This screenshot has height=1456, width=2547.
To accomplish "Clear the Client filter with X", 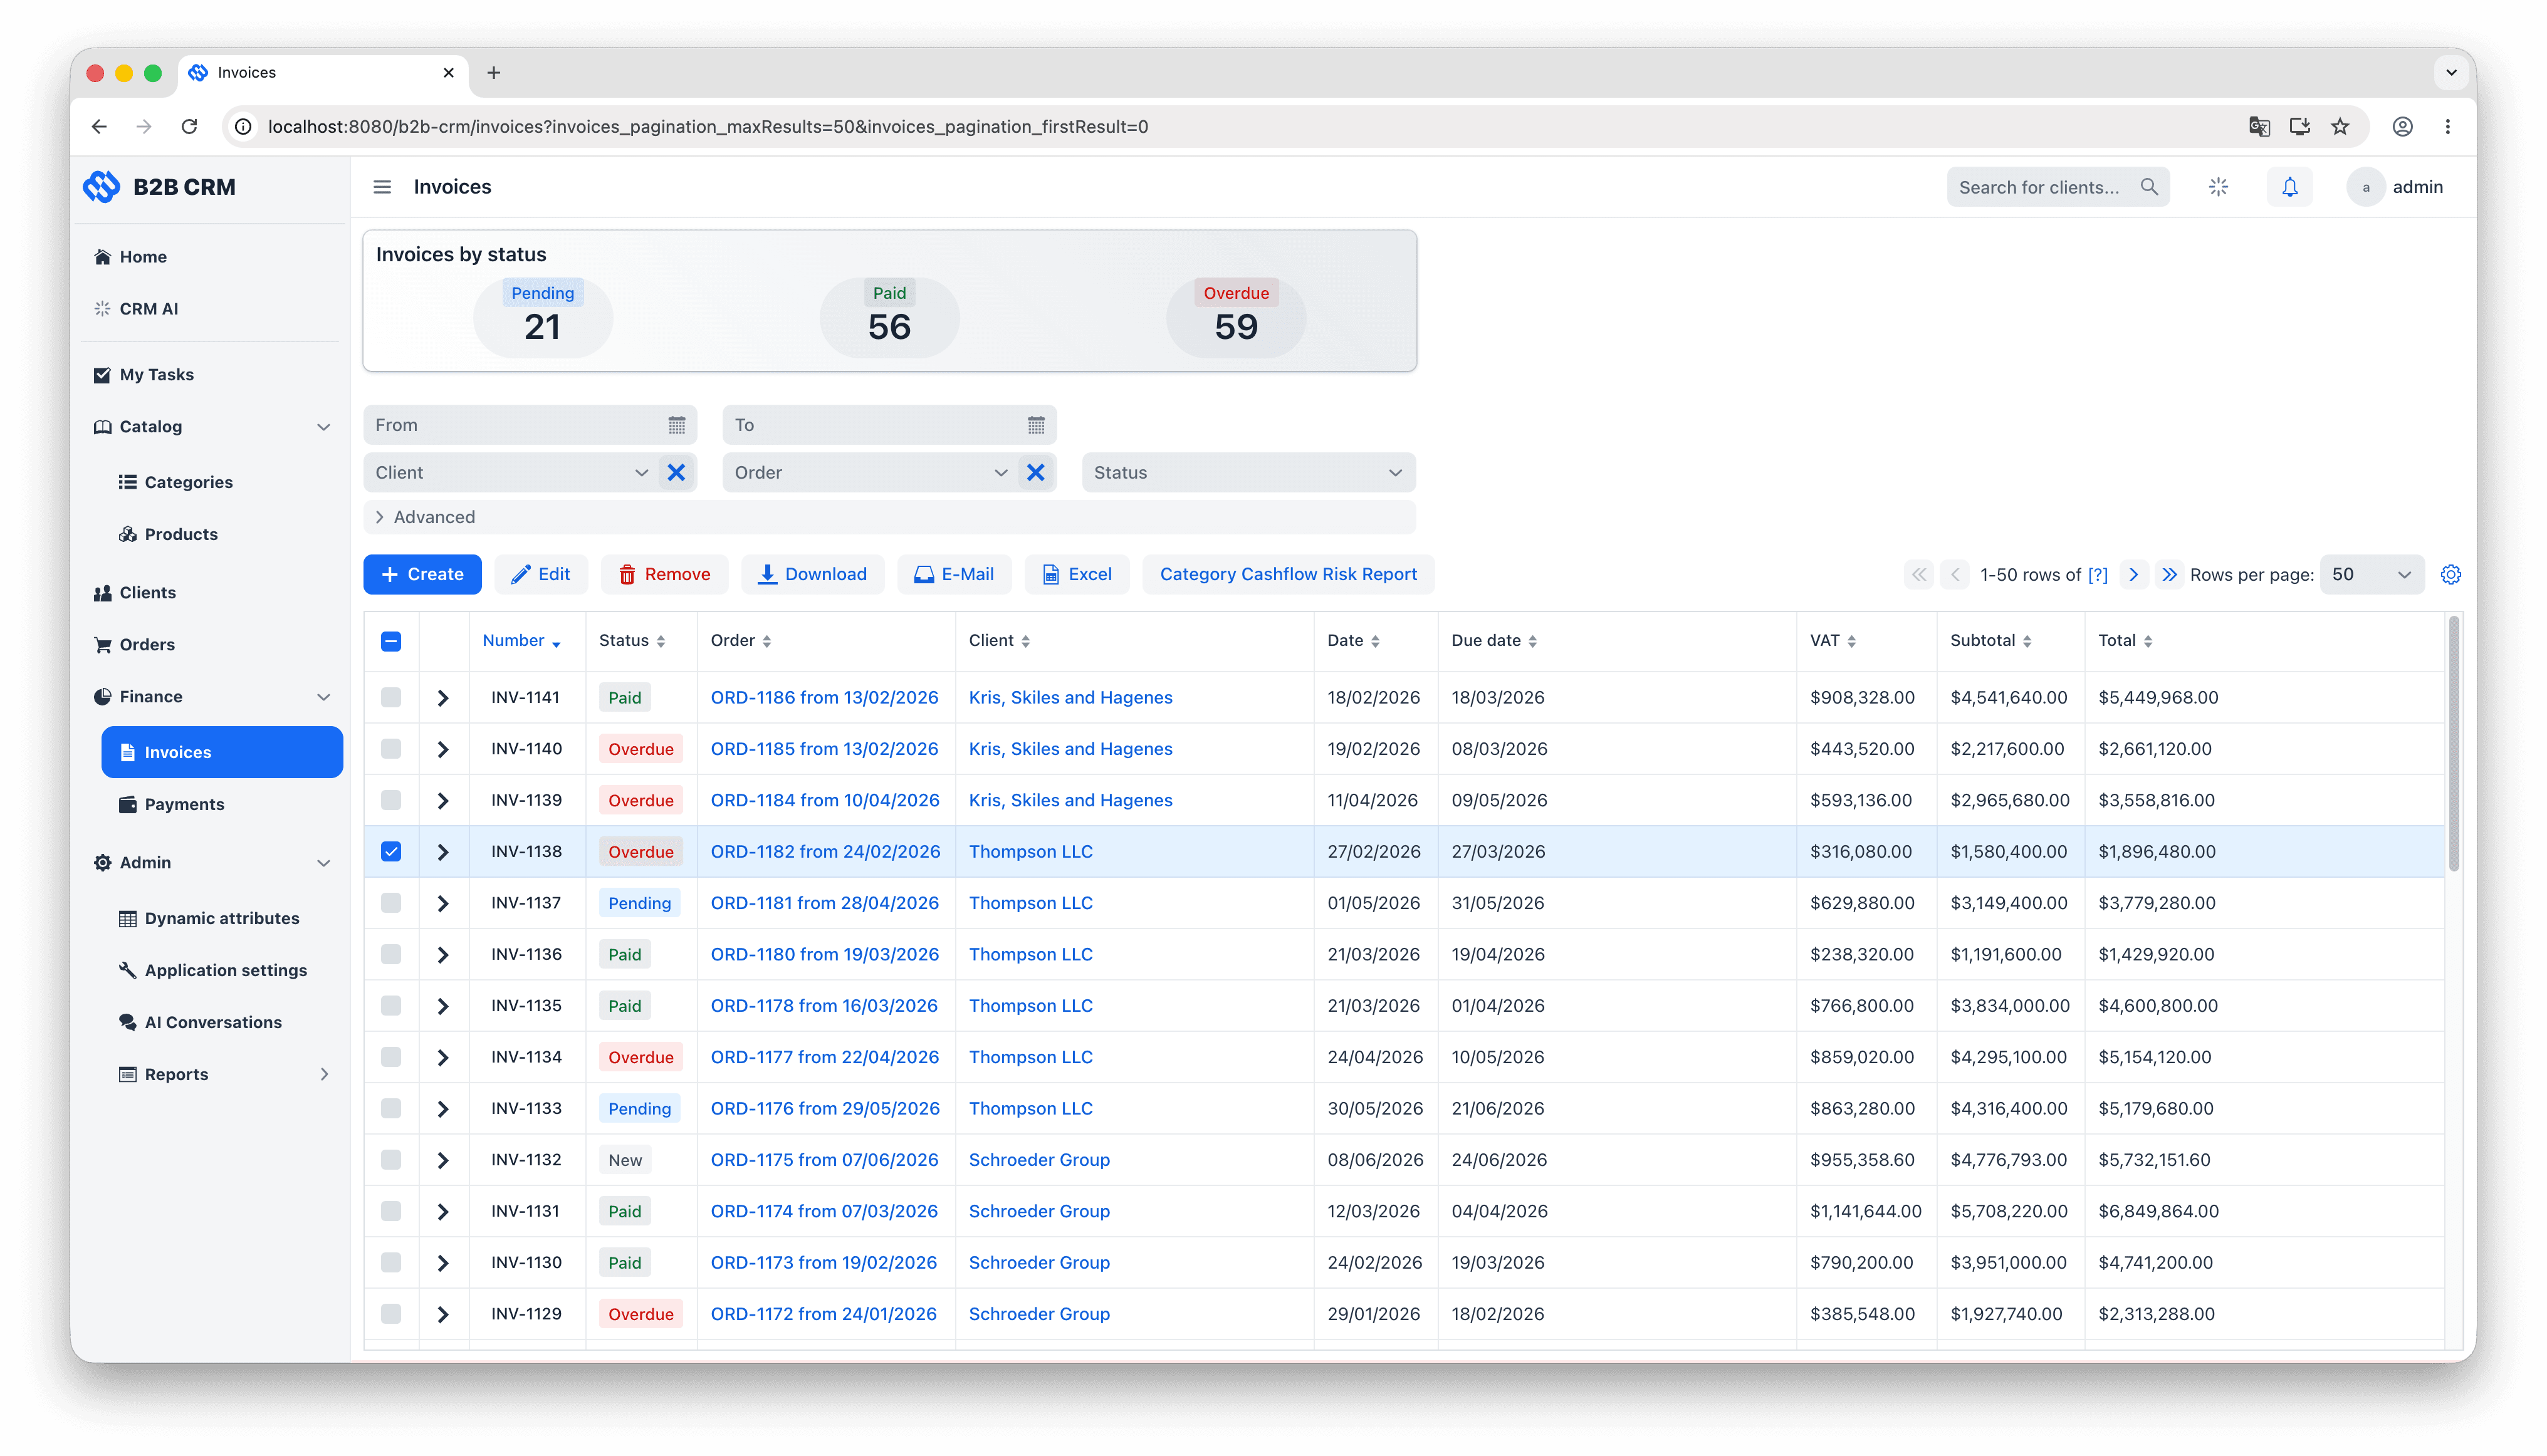I will tap(676, 472).
